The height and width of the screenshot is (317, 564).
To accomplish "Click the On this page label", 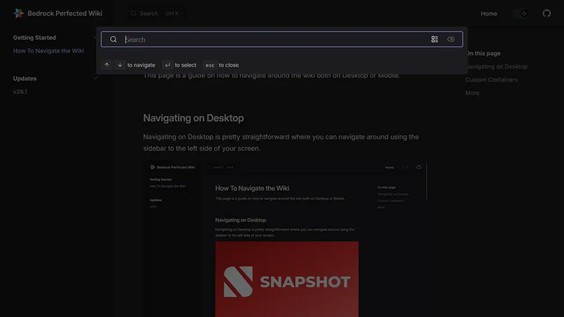I will tap(483, 53).
